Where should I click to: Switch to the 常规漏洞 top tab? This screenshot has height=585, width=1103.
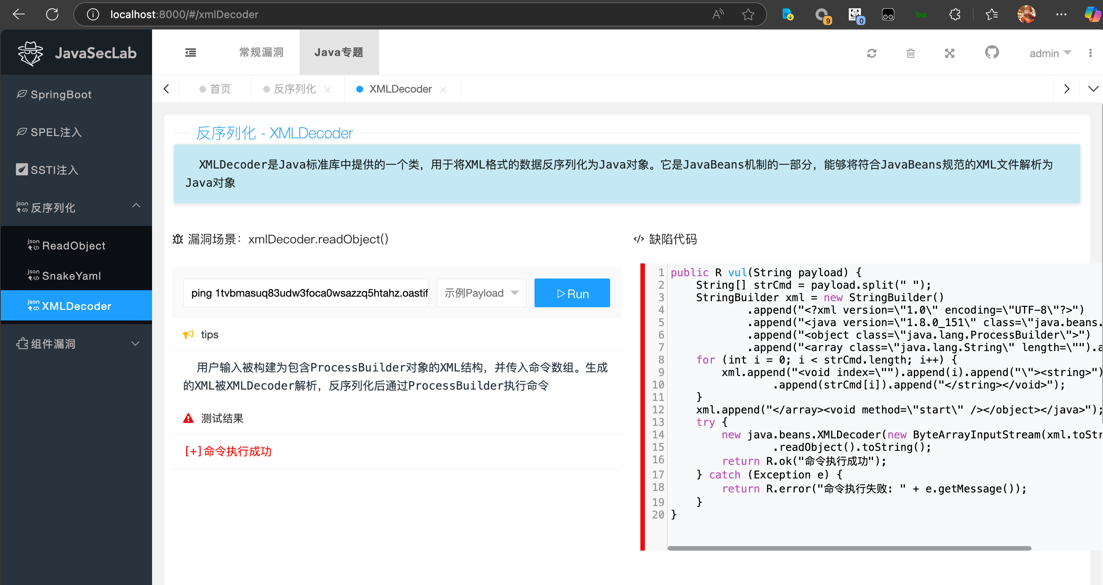261,52
